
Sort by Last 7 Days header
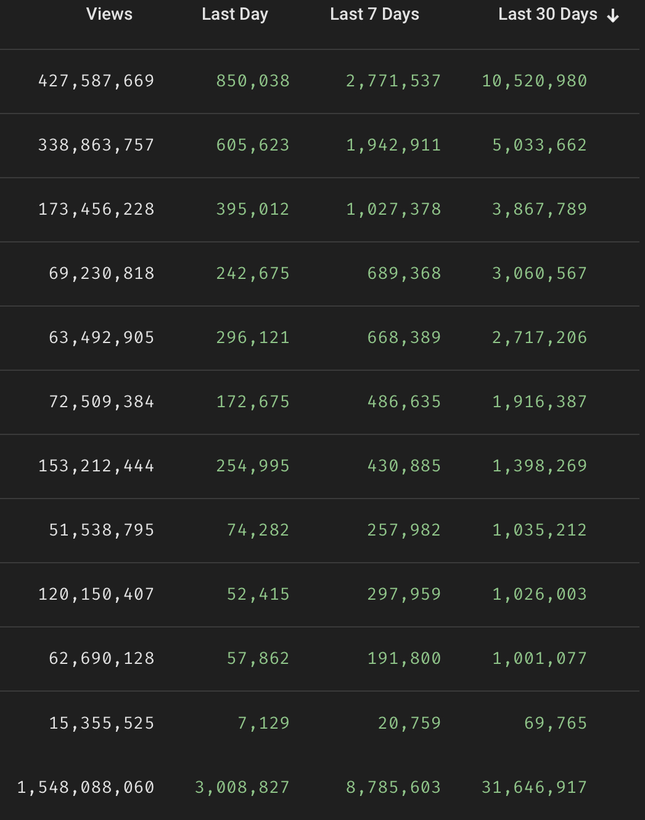[374, 14]
